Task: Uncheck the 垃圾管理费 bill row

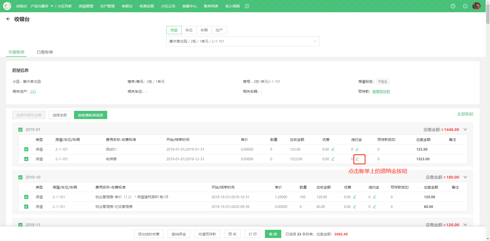Action: pos(26,207)
